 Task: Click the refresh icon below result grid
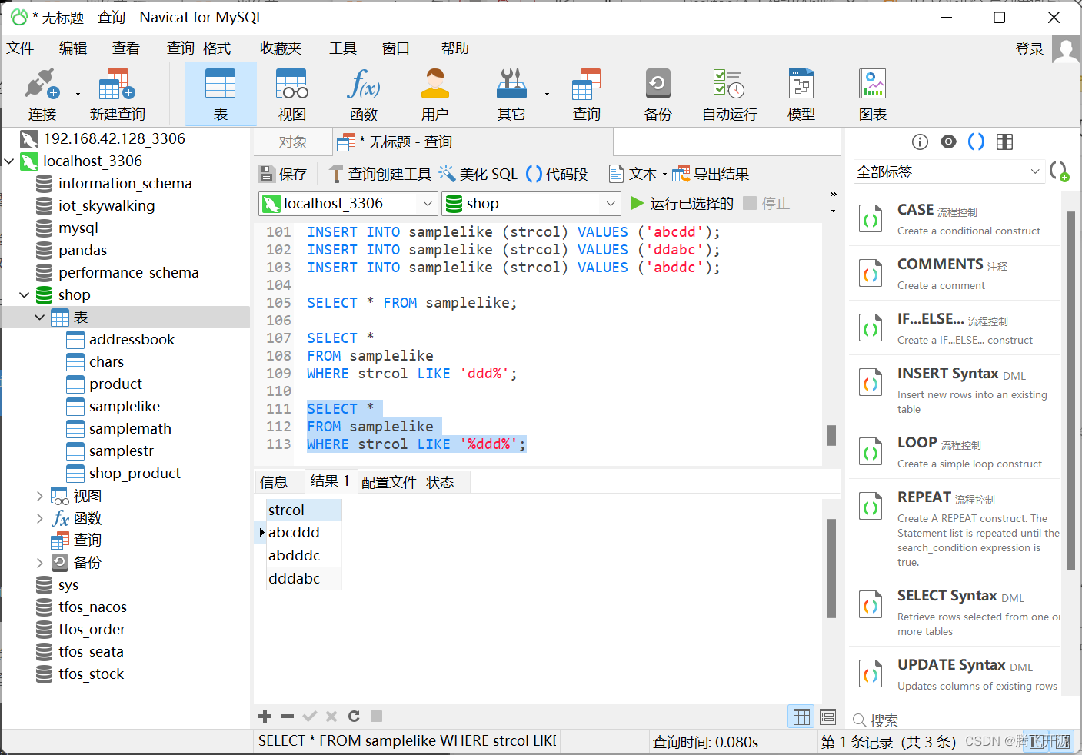pyautogui.click(x=354, y=717)
